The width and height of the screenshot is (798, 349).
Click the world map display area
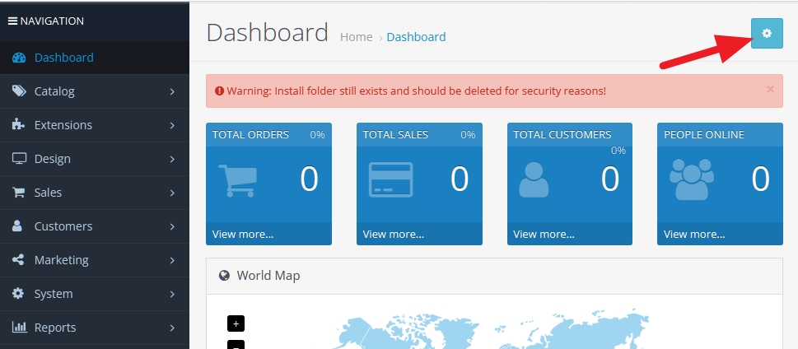point(494,322)
